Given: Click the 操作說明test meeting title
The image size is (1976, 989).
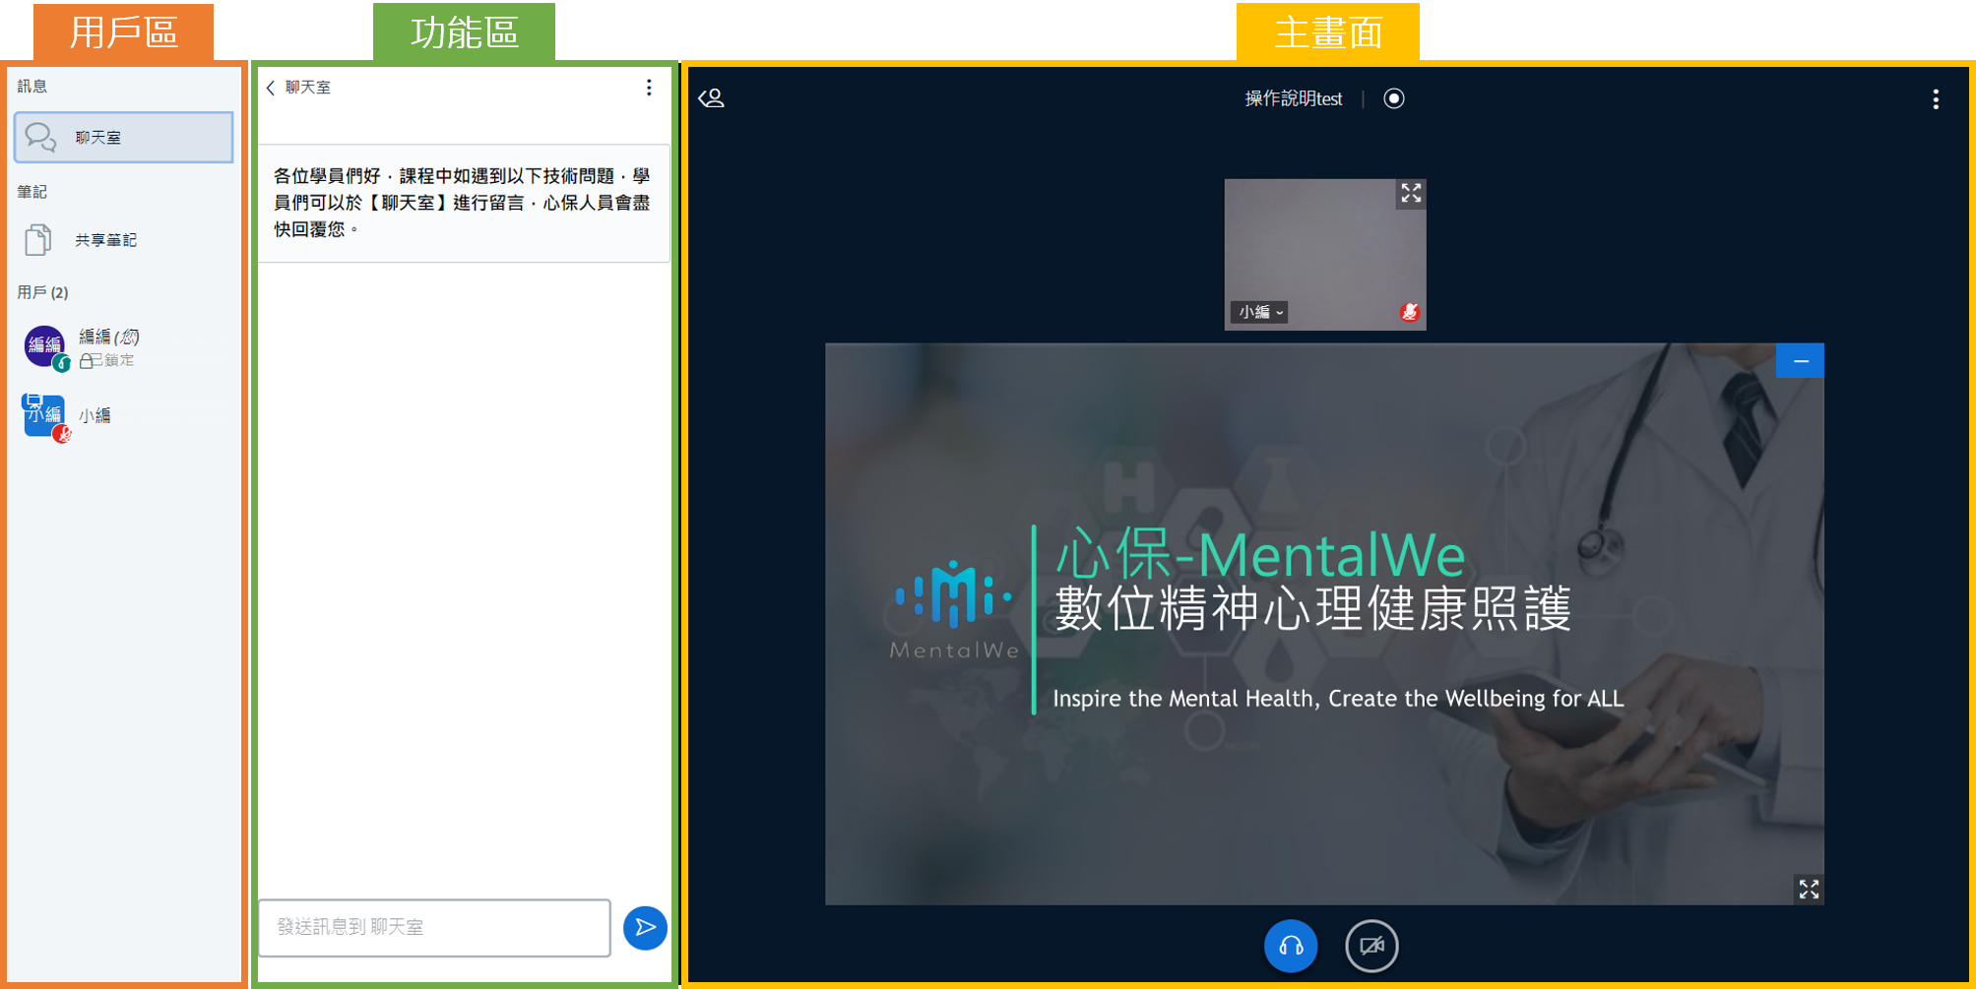Looking at the screenshot, I should [x=1293, y=98].
